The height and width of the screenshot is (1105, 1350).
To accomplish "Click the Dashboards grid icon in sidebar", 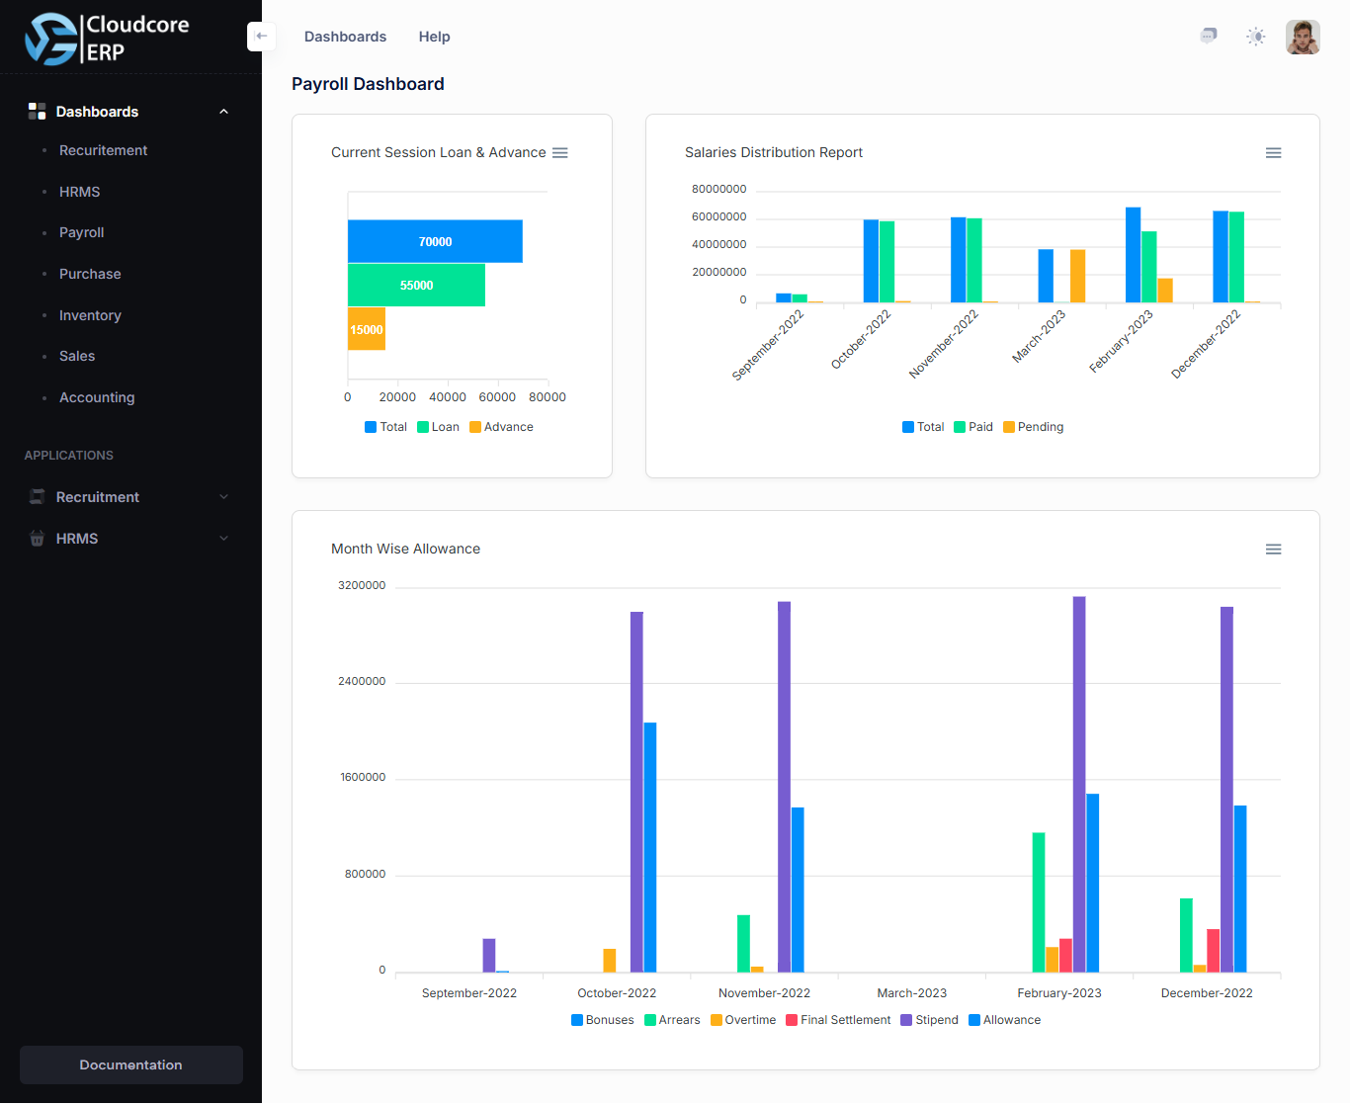I will [38, 111].
